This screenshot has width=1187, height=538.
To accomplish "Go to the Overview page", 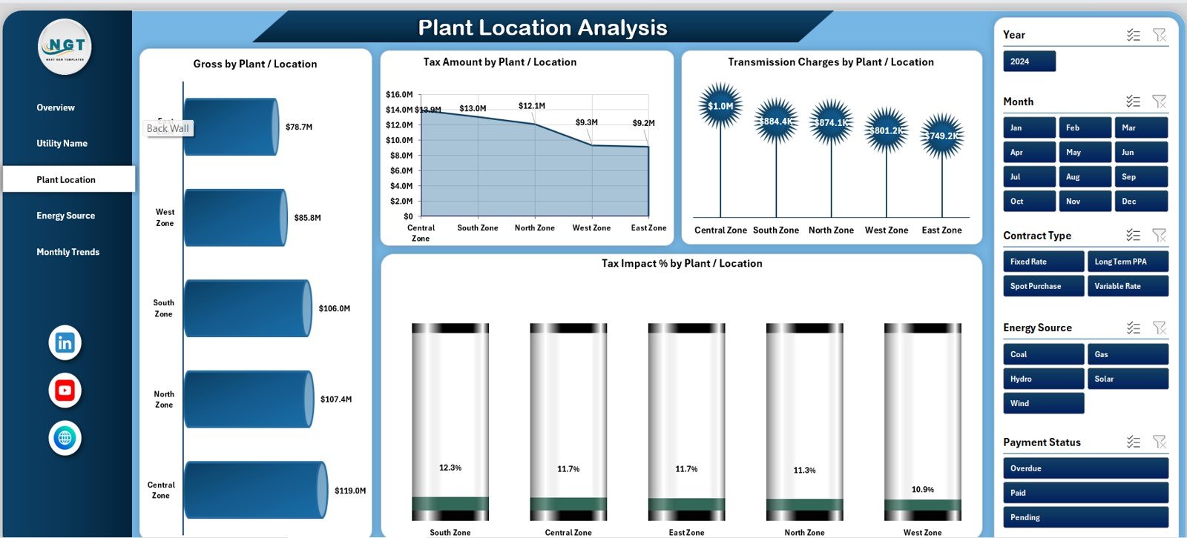I will (x=56, y=107).
